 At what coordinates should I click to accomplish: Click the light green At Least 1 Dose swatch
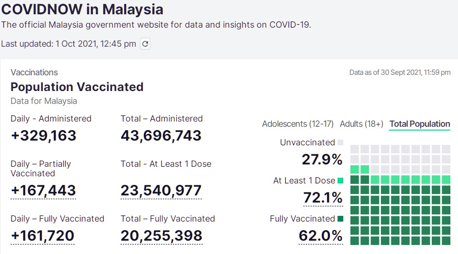340,181
